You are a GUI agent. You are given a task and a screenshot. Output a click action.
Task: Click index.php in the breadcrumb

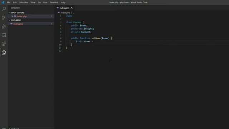pyautogui.click(x=65, y=13)
